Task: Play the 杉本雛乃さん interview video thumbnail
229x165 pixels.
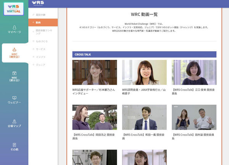Action: coord(94,72)
